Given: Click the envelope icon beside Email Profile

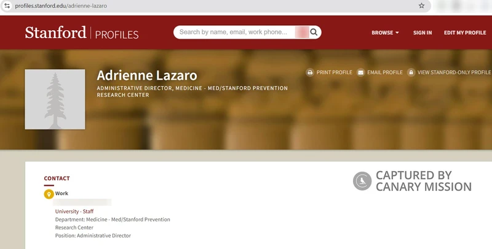Looking at the screenshot, I should point(360,72).
